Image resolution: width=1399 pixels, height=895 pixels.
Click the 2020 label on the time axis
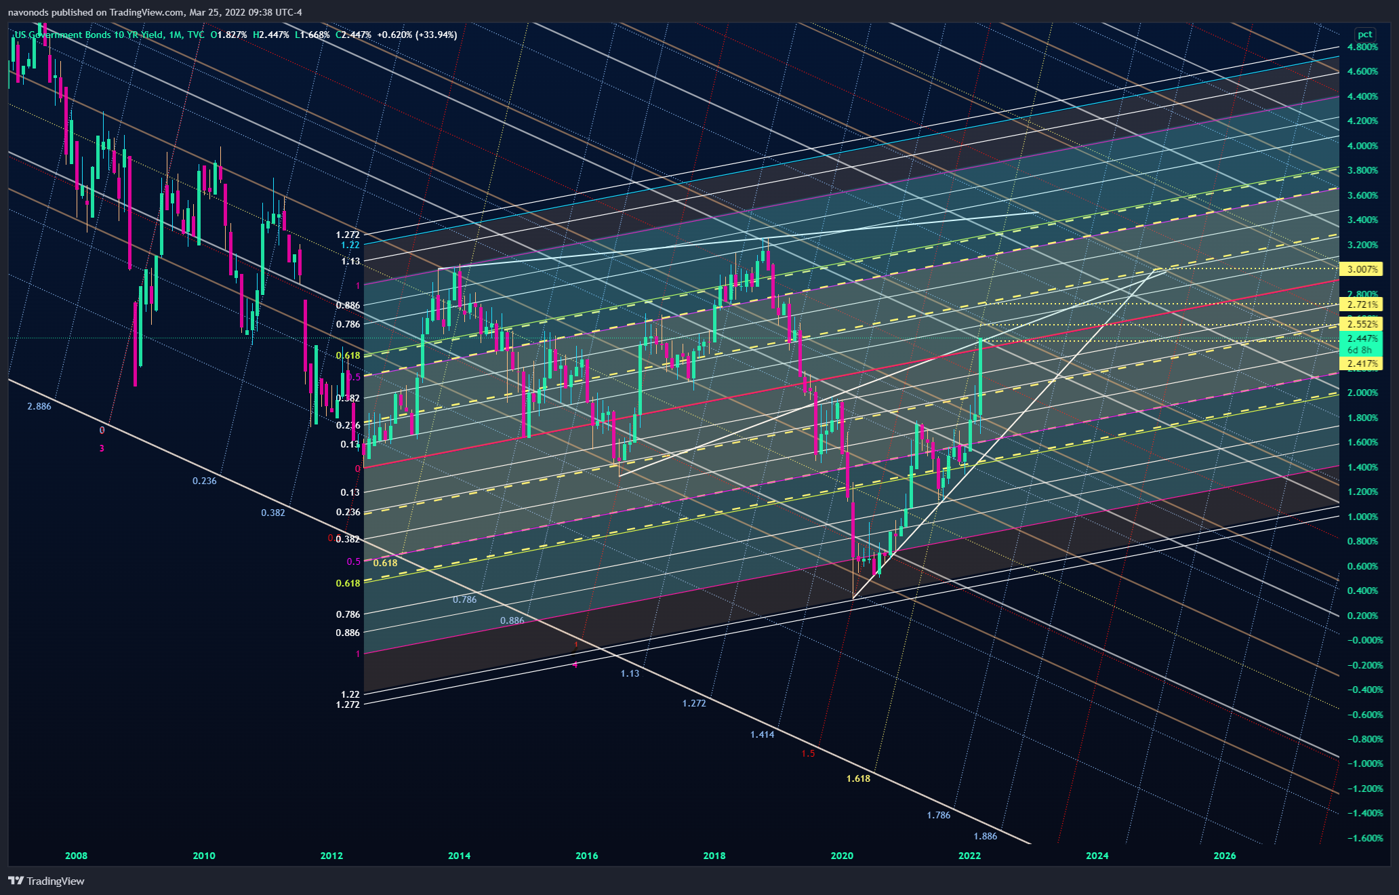point(842,856)
